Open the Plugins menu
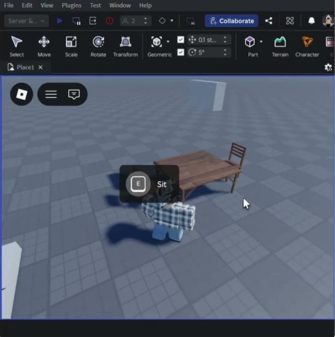This screenshot has height=337, width=335. pos(71,5)
